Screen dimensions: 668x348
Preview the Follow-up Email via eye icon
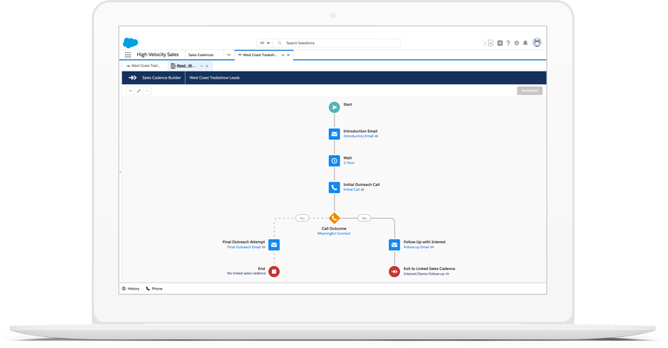[433, 247]
